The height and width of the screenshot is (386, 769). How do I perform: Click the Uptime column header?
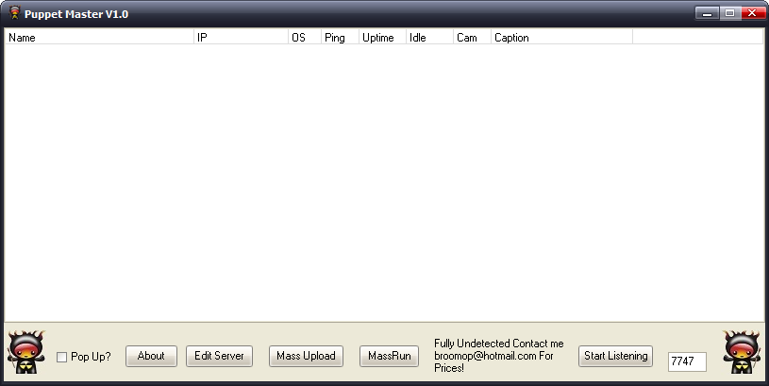point(381,38)
